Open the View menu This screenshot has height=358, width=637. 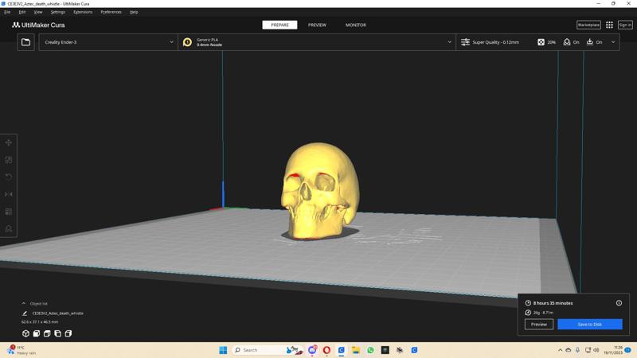coord(37,12)
